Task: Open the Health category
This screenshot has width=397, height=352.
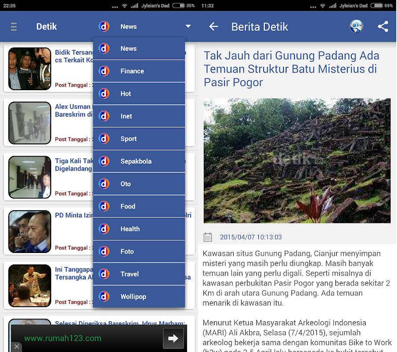Action: point(139,229)
